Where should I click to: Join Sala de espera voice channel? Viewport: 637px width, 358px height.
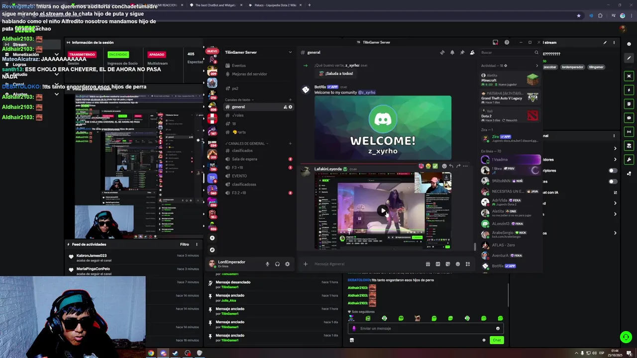click(258, 159)
